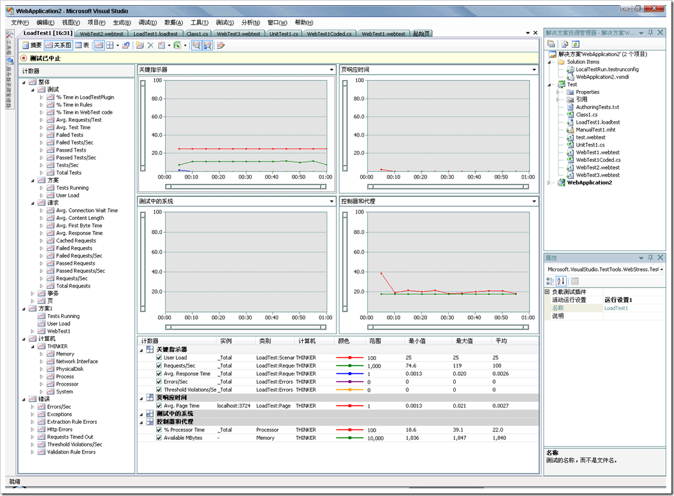Toggle the synchronized zoom icon
Screen dimensions: 674x496
tap(207, 45)
